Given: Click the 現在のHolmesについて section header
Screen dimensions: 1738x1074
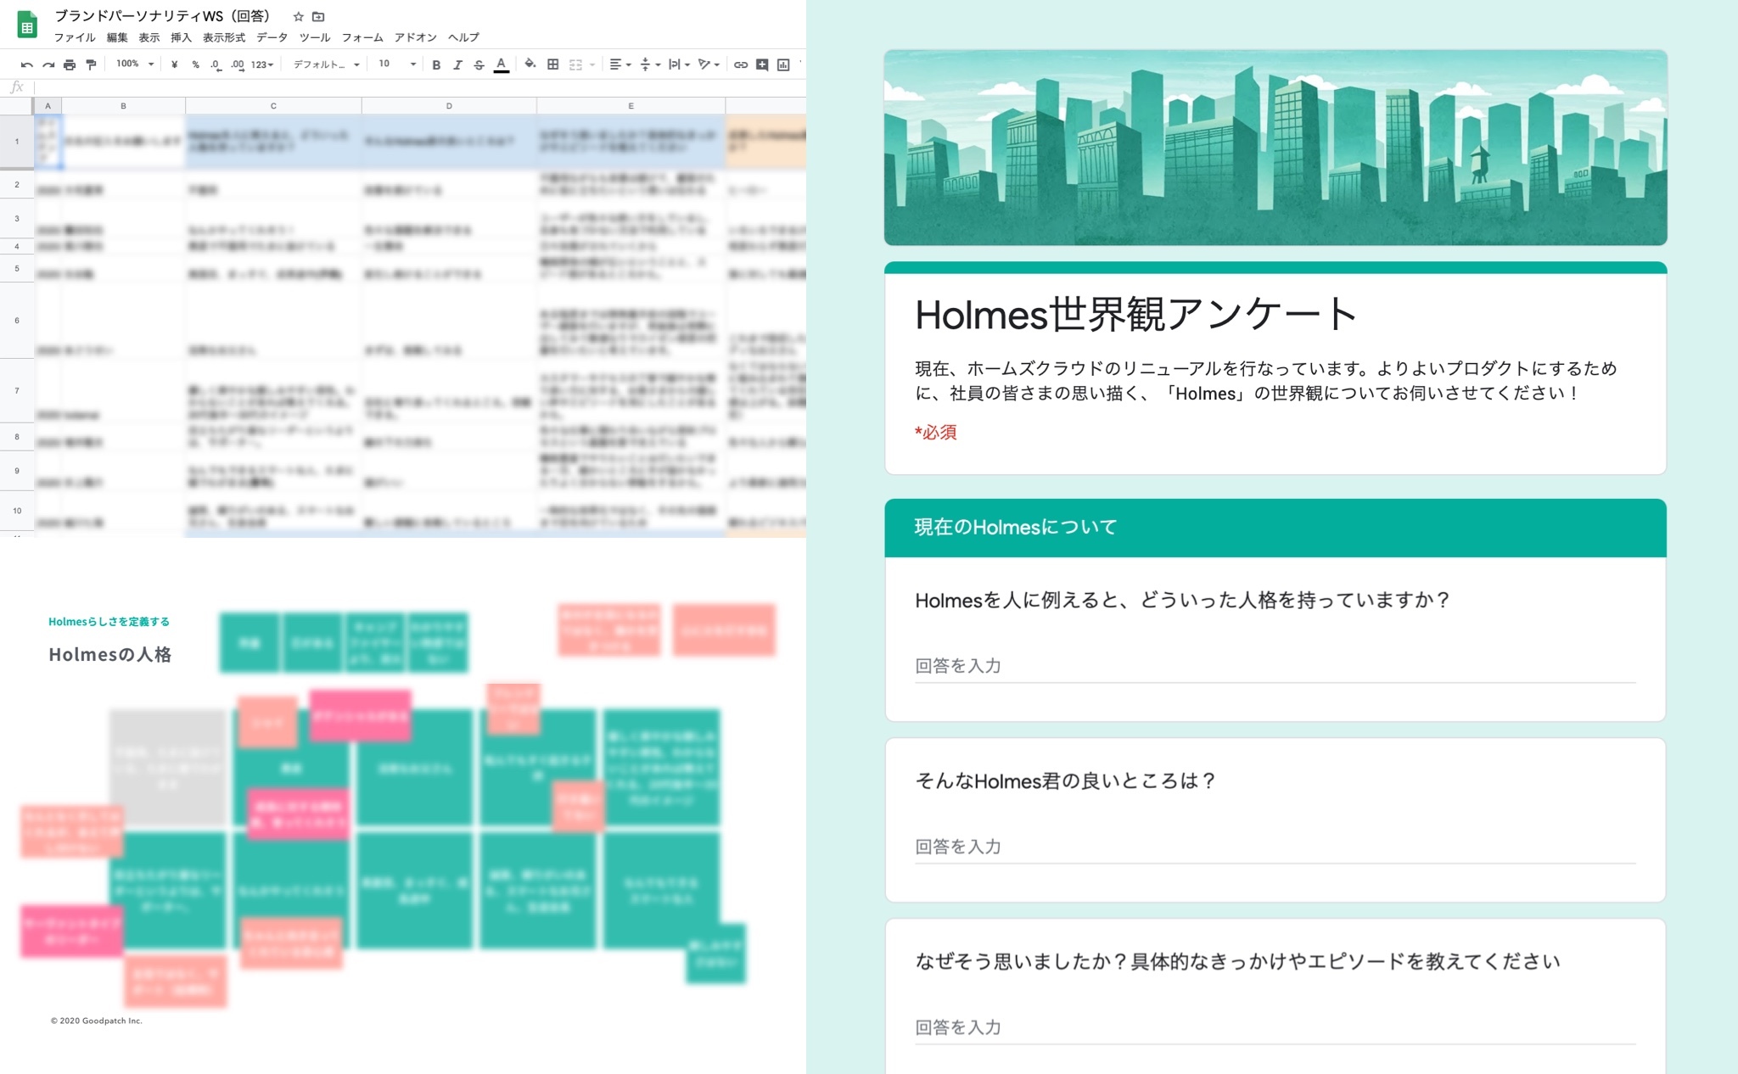Looking at the screenshot, I should coord(1275,528).
